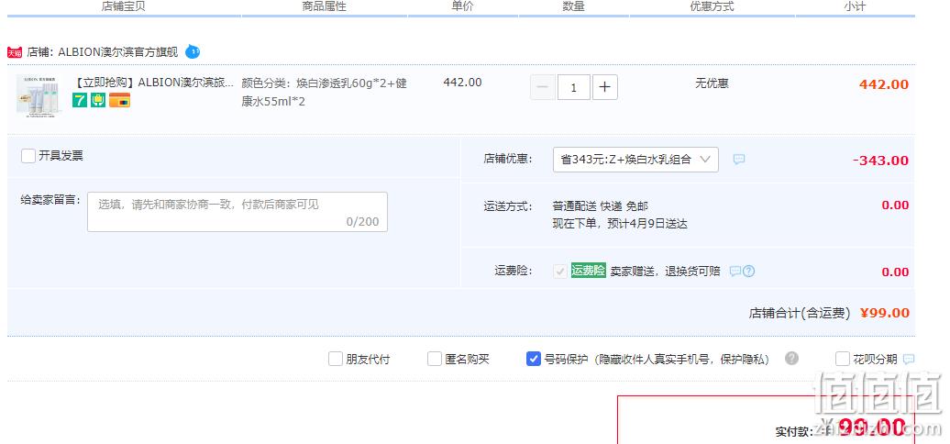The image size is (950, 444).
Task: Click the shop total ¥99.00 amount
Action: (885, 313)
